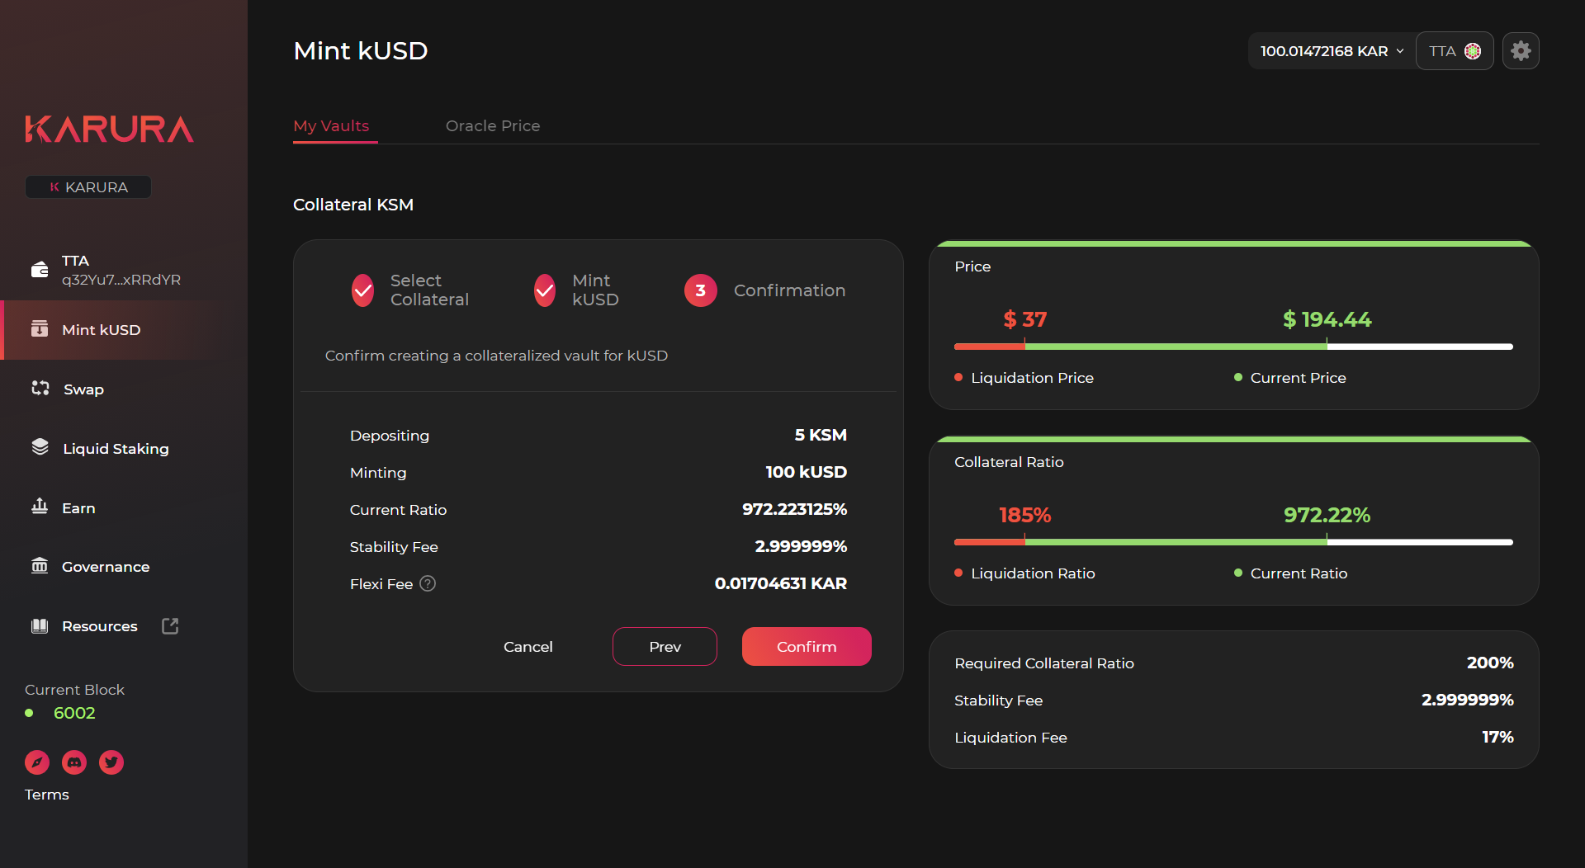Confirm the vault creation
Image resolution: width=1585 pixels, height=868 pixels.
(x=807, y=647)
